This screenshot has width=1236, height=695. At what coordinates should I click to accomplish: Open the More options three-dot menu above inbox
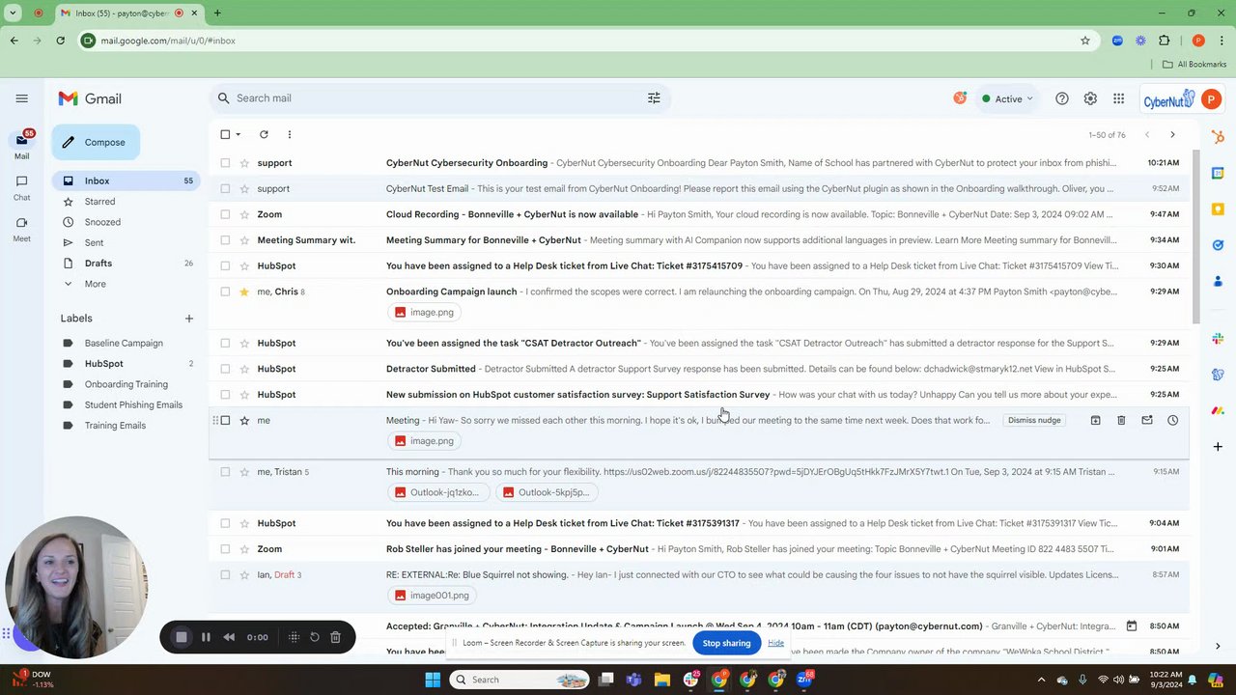289,134
